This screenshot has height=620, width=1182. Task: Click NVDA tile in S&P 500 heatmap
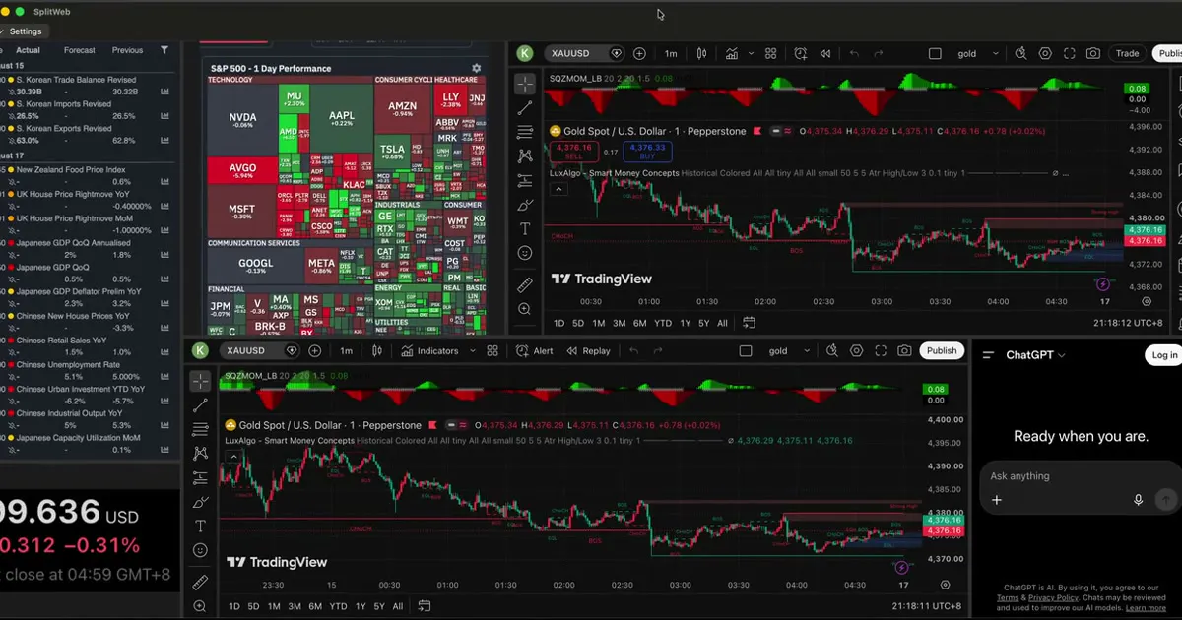(242, 121)
